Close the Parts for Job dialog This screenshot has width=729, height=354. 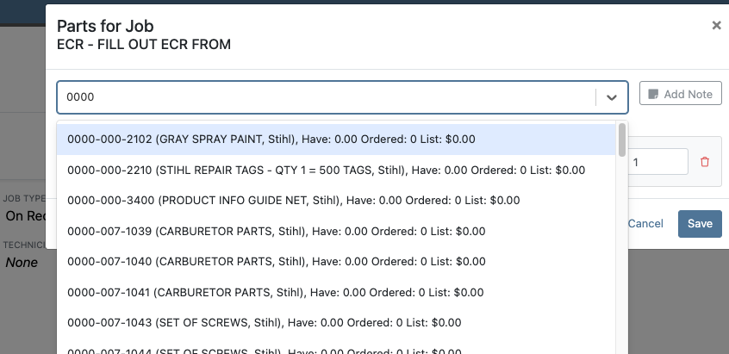[716, 26]
